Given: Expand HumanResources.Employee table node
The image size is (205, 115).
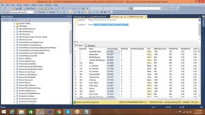Looking at the screenshot, I should [x=14, y=45].
